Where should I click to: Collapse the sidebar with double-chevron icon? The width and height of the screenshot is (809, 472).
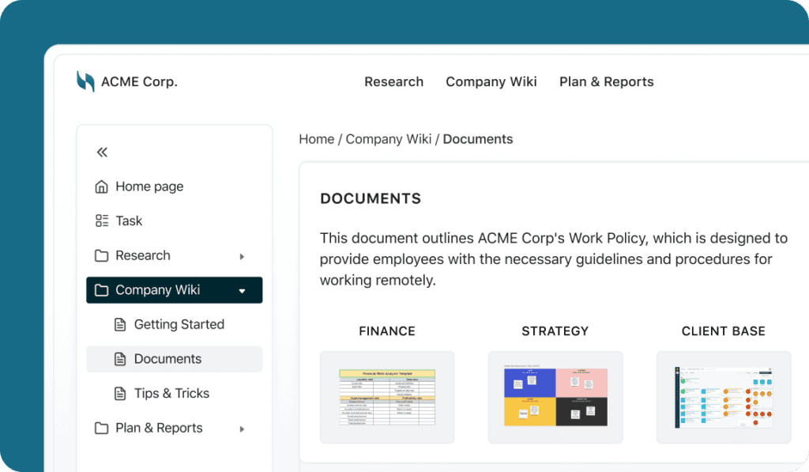click(102, 152)
